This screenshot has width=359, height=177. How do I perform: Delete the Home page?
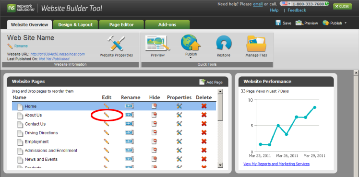[204, 106]
